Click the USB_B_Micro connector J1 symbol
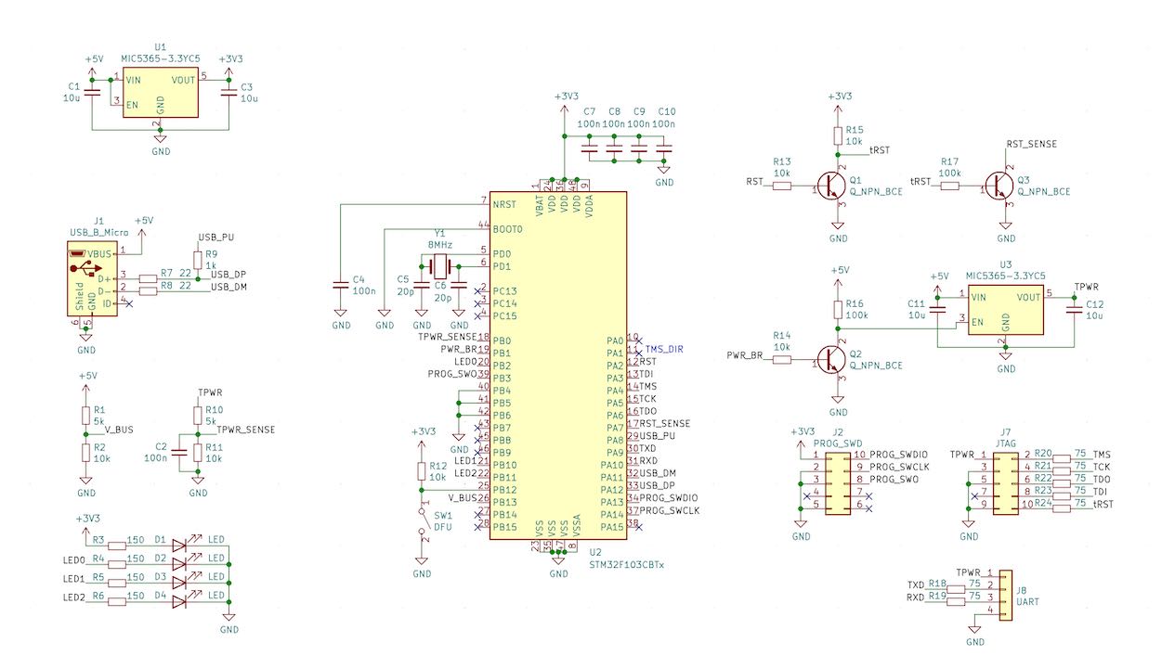This screenshot has width=1162, height=668. pos(91,278)
